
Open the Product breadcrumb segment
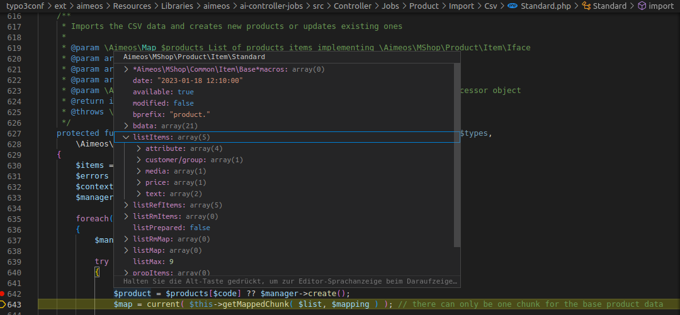(x=424, y=6)
